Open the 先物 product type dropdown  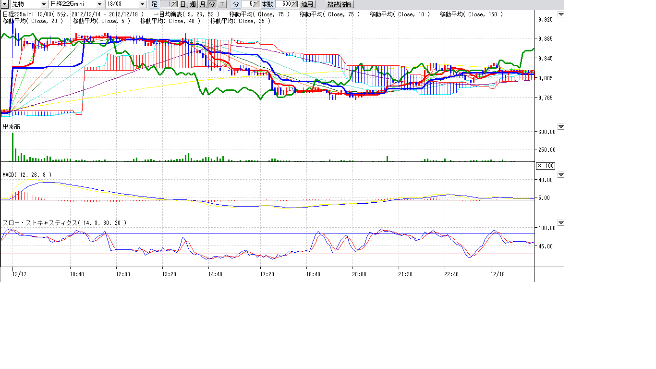(45, 4)
